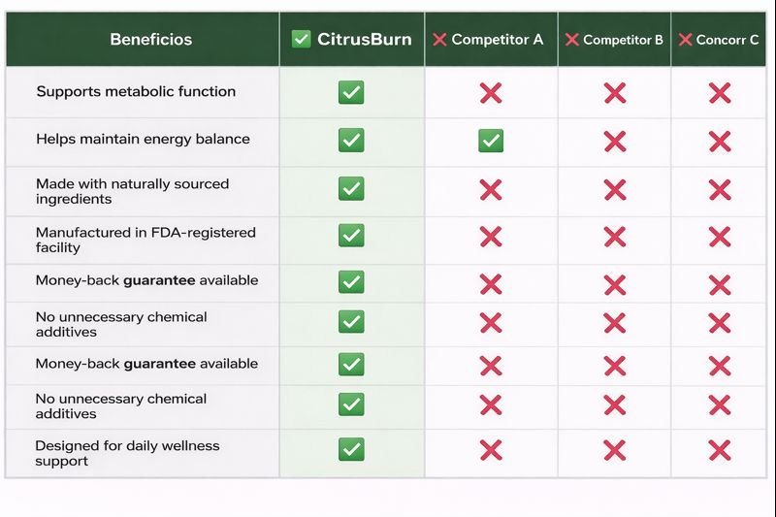The height and width of the screenshot is (517, 776).
Task: Click the red X icon beside Concorr C header
Action: pos(686,40)
